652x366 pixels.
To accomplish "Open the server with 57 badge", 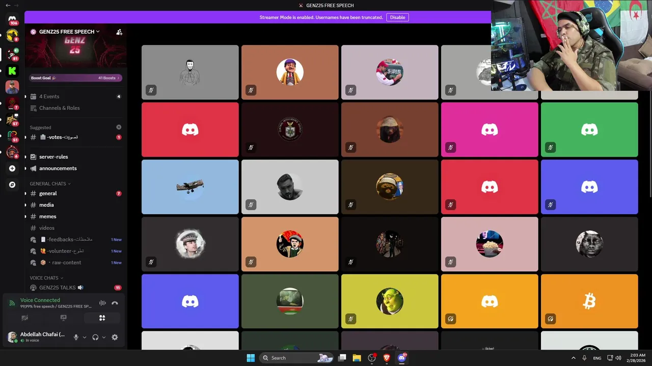I will click(x=12, y=120).
